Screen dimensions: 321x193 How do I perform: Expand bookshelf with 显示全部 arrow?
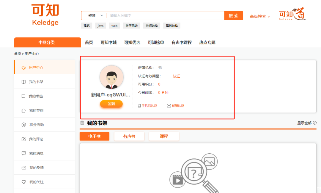click(x=314, y=123)
